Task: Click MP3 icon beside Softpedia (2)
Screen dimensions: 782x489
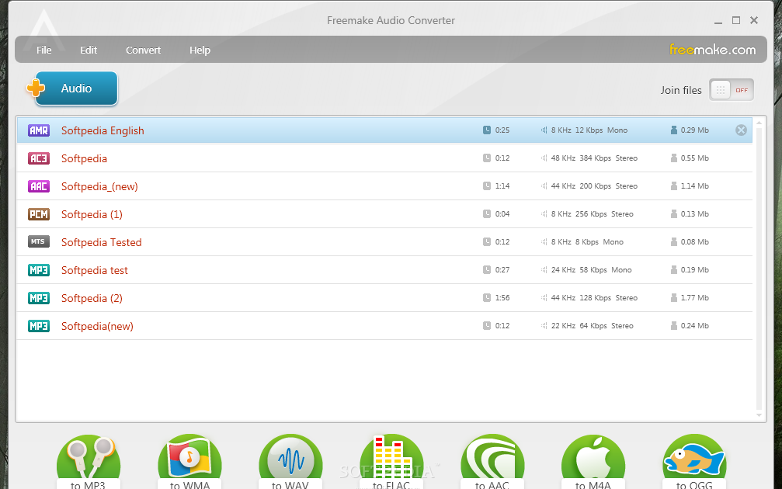Action: coord(39,298)
